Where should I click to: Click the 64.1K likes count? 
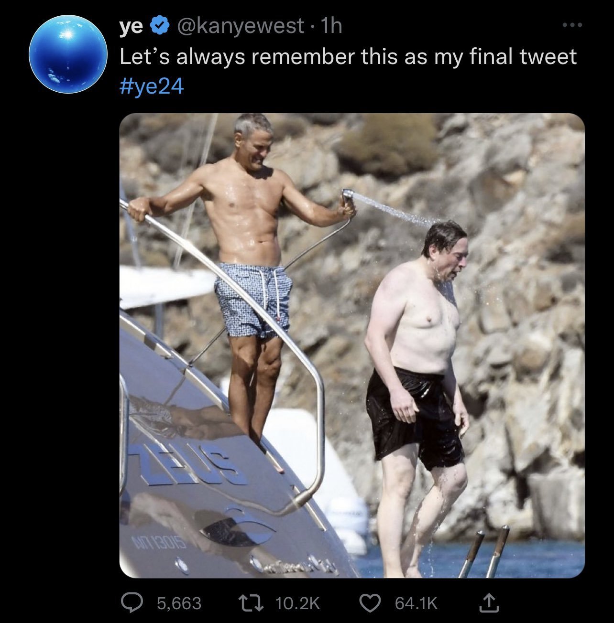416,603
